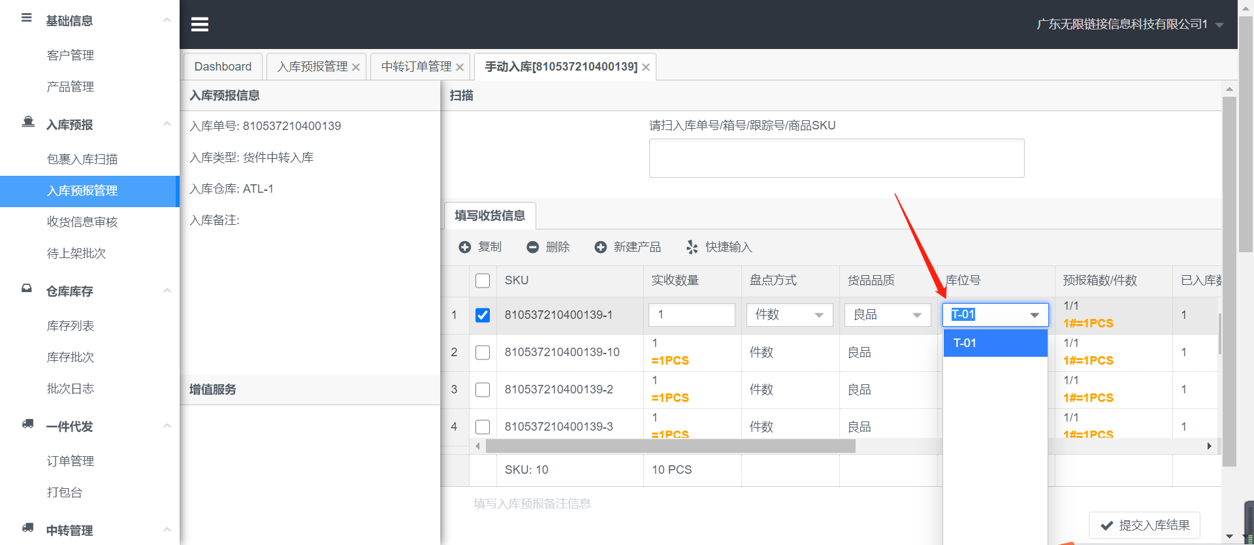Viewport: 1254px width, 545px height.
Task: Click the checkmark icon on 提交入库结果
Action: (x=1107, y=525)
